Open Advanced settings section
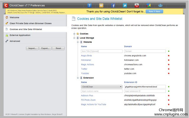Screen dimensions: 189x118 [35, 41]
